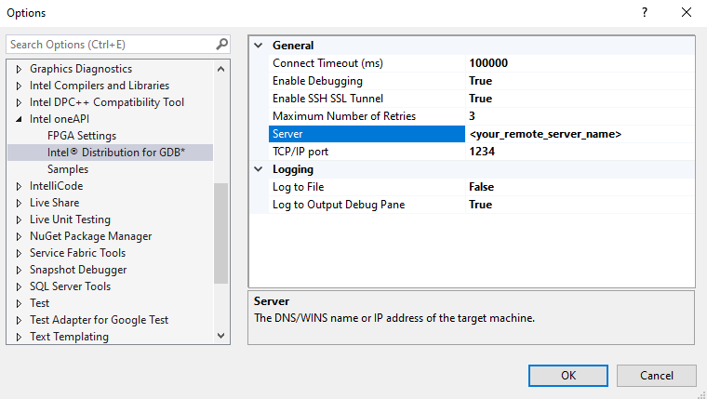Open the Samples options page
The image size is (707, 399).
(x=68, y=169)
